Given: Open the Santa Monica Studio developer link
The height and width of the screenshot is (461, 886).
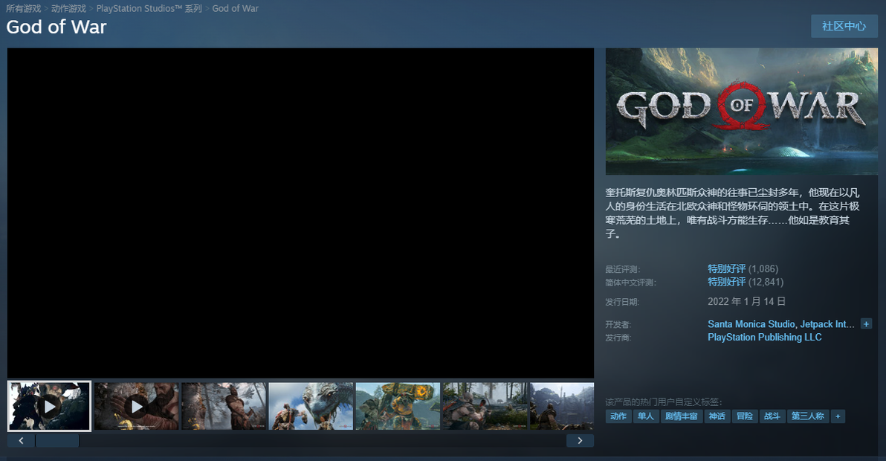Looking at the screenshot, I should [x=751, y=323].
